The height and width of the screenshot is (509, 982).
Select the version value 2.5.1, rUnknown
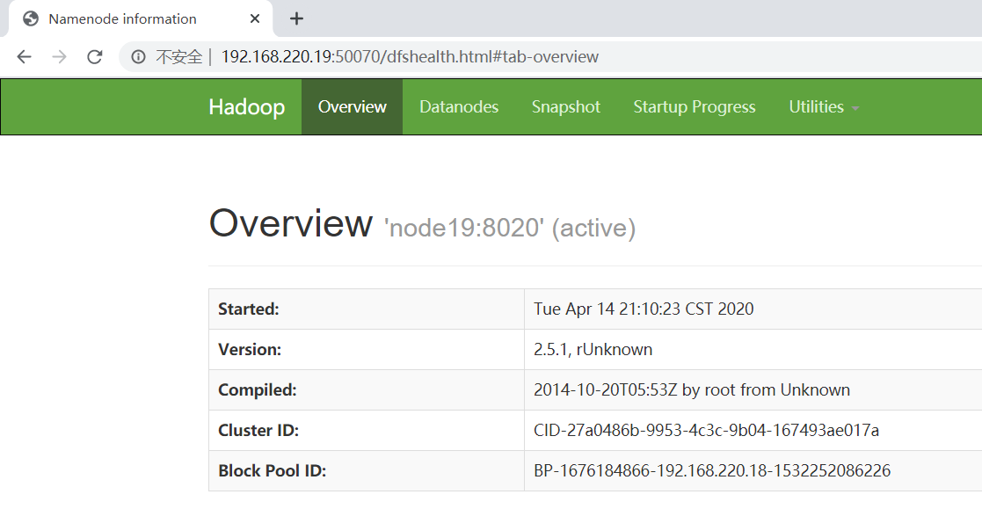593,349
